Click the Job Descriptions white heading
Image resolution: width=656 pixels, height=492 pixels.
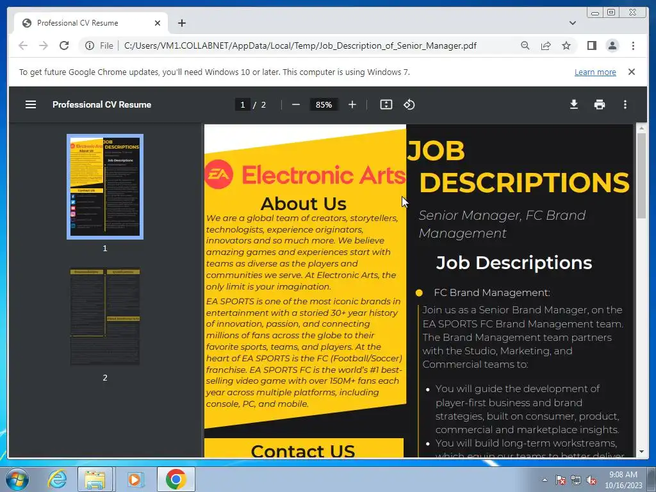pyautogui.click(x=514, y=263)
